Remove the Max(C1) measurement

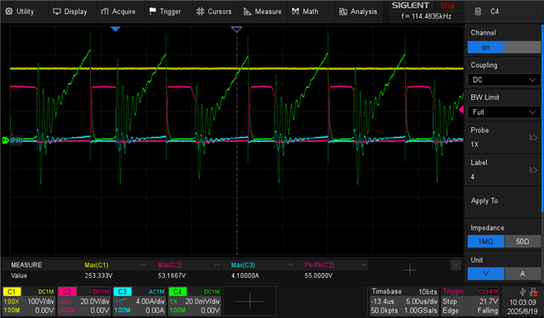point(144,265)
